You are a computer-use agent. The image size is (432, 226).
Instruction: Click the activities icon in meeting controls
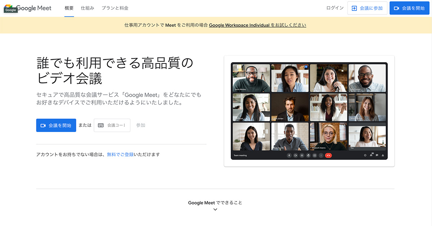click(x=382, y=155)
